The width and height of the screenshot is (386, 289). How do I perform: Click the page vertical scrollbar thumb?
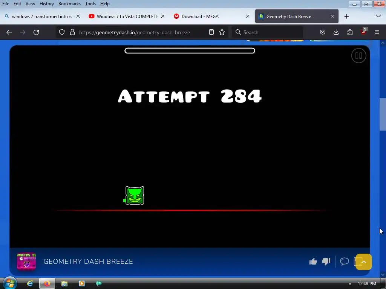click(383, 114)
